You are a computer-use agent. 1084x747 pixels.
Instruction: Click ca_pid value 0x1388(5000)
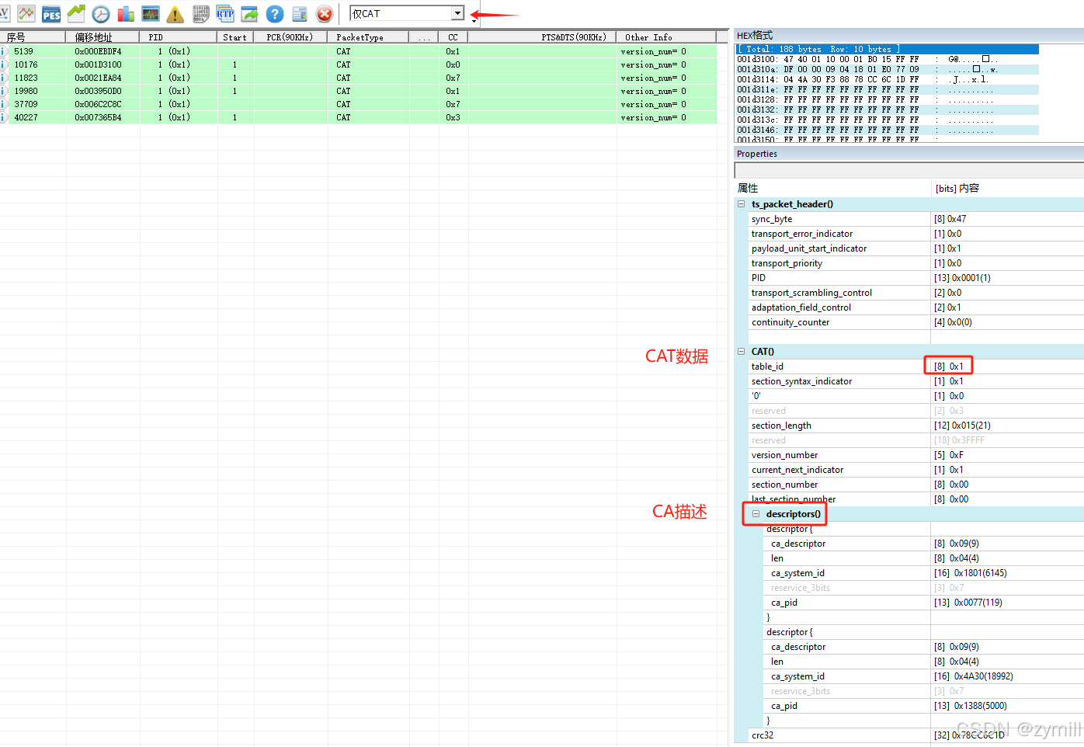970,706
